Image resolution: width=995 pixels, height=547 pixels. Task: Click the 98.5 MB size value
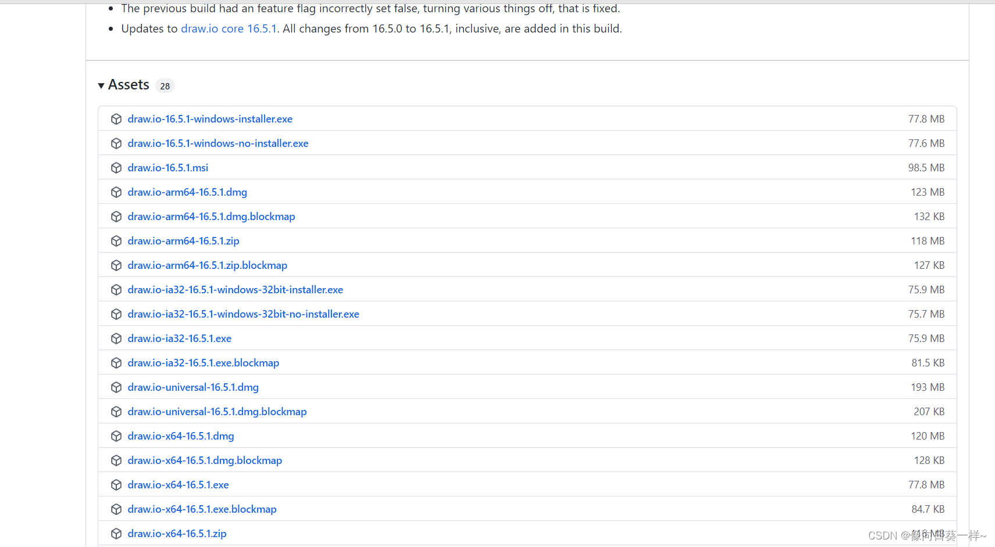tap(926, 168)
